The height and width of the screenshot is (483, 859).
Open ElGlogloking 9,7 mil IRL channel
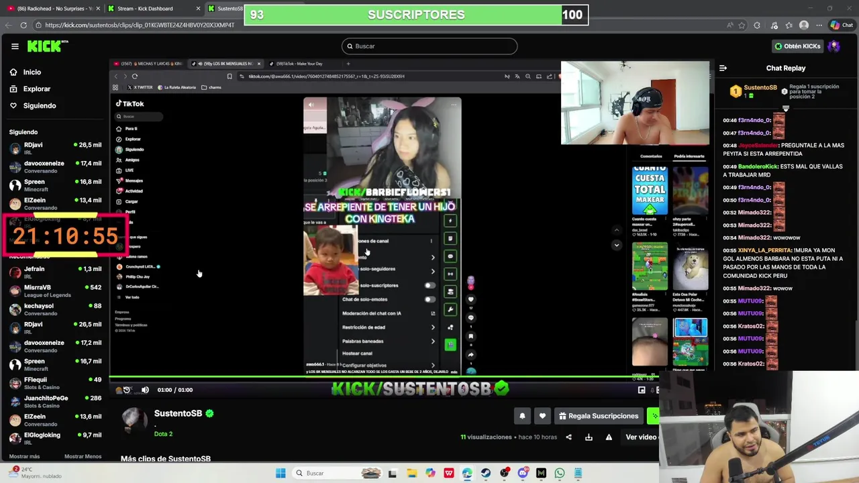[x=55, y=439]
